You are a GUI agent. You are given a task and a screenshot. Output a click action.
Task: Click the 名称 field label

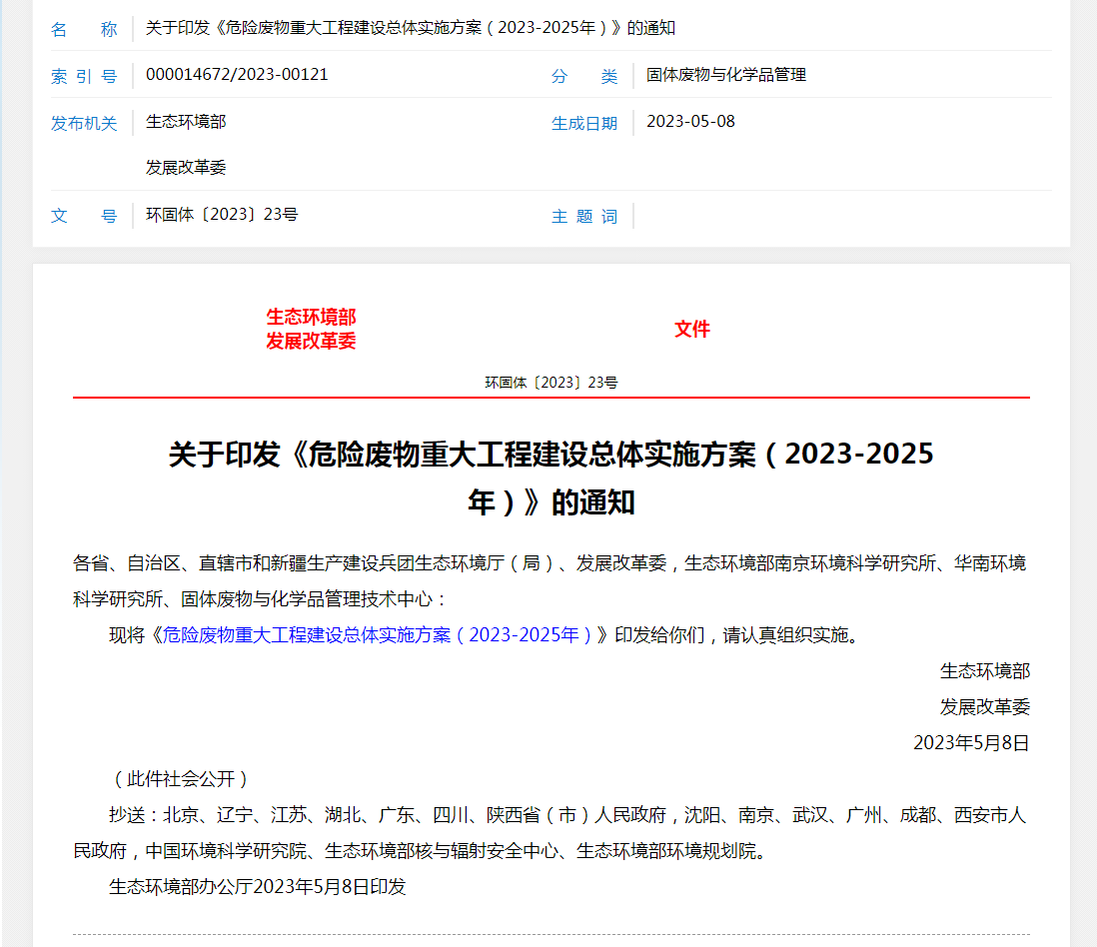tap(84, 29)
